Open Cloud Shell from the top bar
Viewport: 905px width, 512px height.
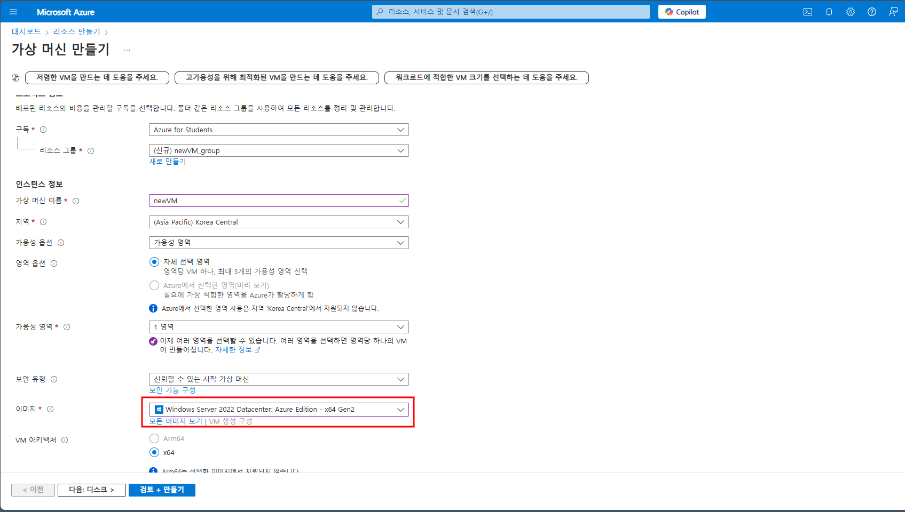pyautogui.click(x=808, y=12)
